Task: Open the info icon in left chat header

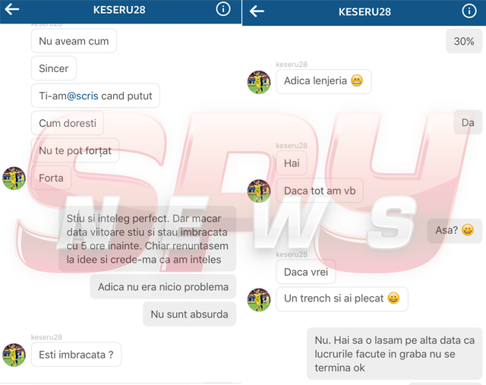Action: click(223, 9)
